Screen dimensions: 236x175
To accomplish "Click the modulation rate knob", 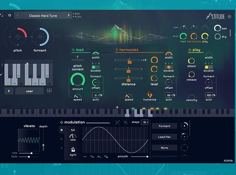I will pos(73,136).
